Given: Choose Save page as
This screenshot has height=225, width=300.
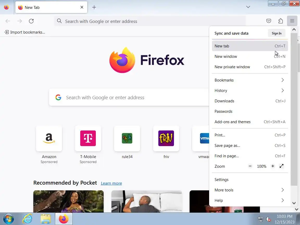Looking at the screenshot, I should click(250, 145).
